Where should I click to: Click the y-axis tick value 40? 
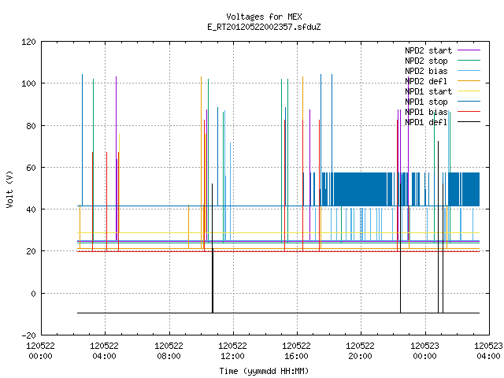tap(31, 209)
